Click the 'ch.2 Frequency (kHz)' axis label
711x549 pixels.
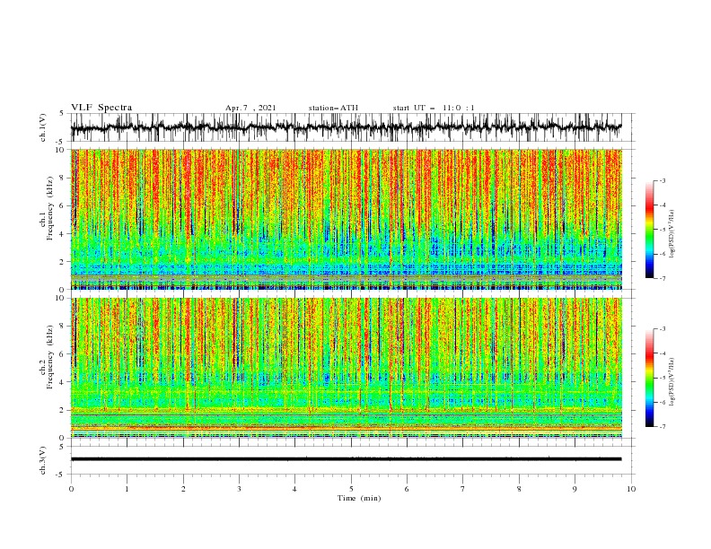pos(48,356)
